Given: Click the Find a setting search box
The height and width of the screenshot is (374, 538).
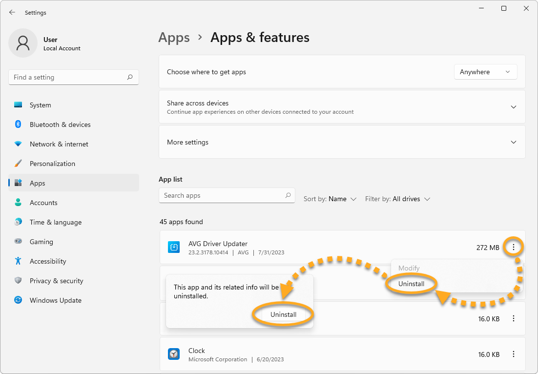Looking at the screenshot, I should coord(68,77).
